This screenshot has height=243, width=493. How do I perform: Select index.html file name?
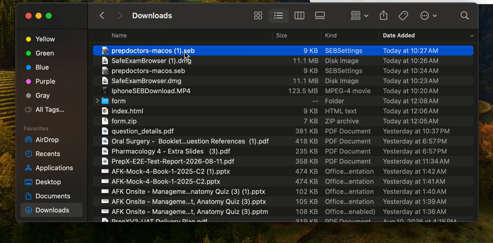127,111
